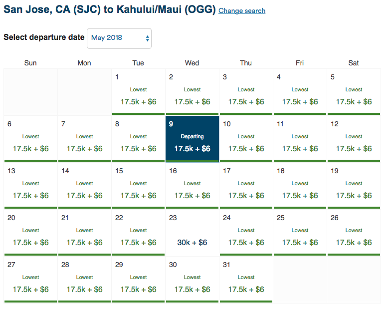Click Sunday May 6 lowest fare cell
387x312 pixels.
(x=30, y=142)
